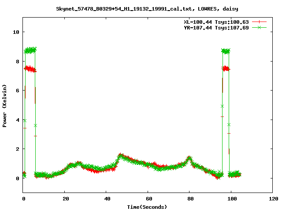Click the x-axis tick label 80
The image size is (282, 211).
[x=190, y=199]
